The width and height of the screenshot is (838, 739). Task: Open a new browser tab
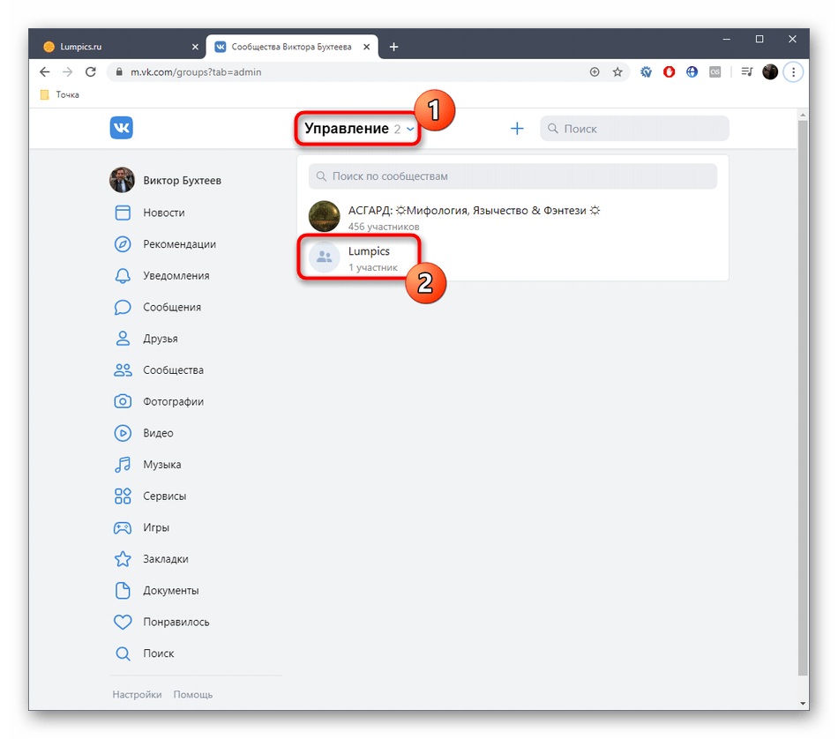pos(394,47)
